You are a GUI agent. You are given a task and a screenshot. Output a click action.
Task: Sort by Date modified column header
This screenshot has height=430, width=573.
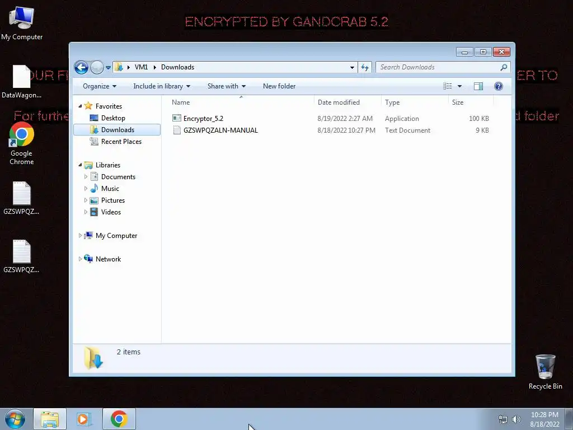(x=347, y=102)
